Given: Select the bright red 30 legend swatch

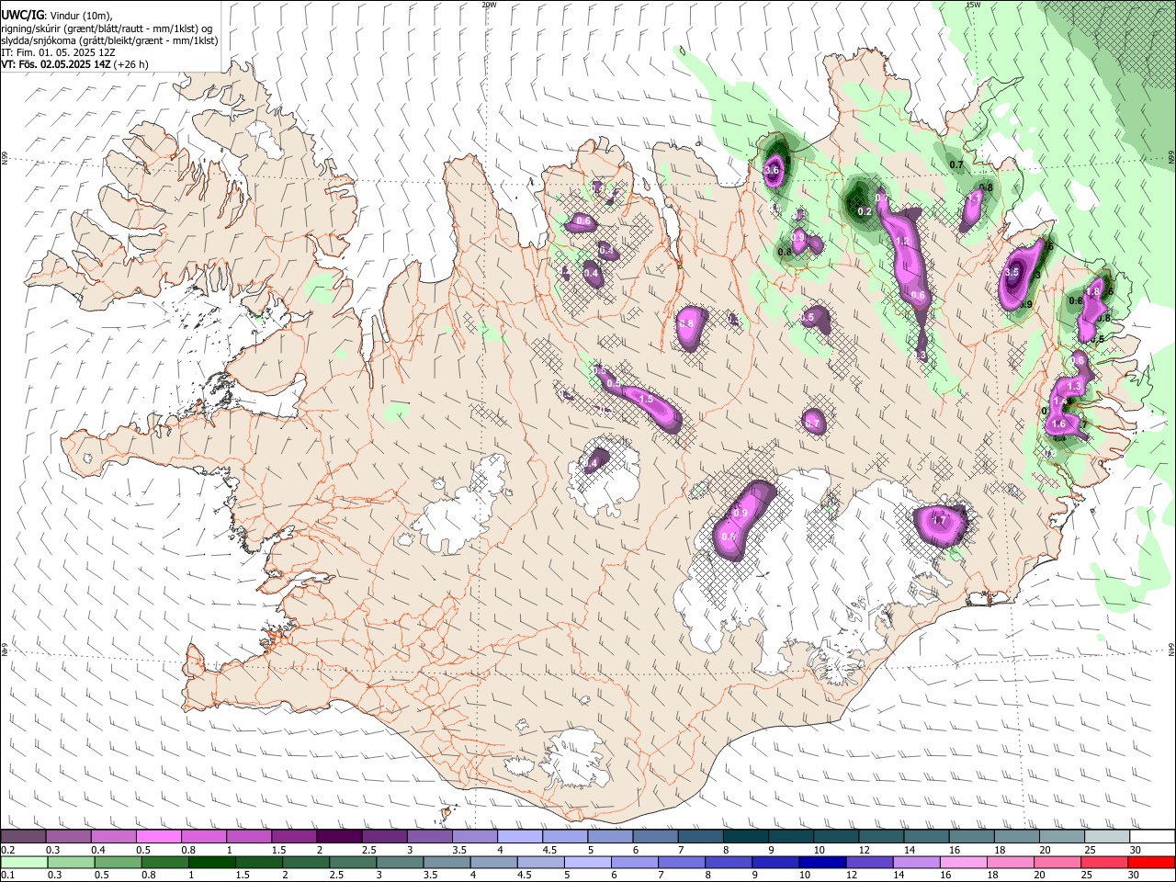Looking at the screenshot, I should coord(1151,862).
